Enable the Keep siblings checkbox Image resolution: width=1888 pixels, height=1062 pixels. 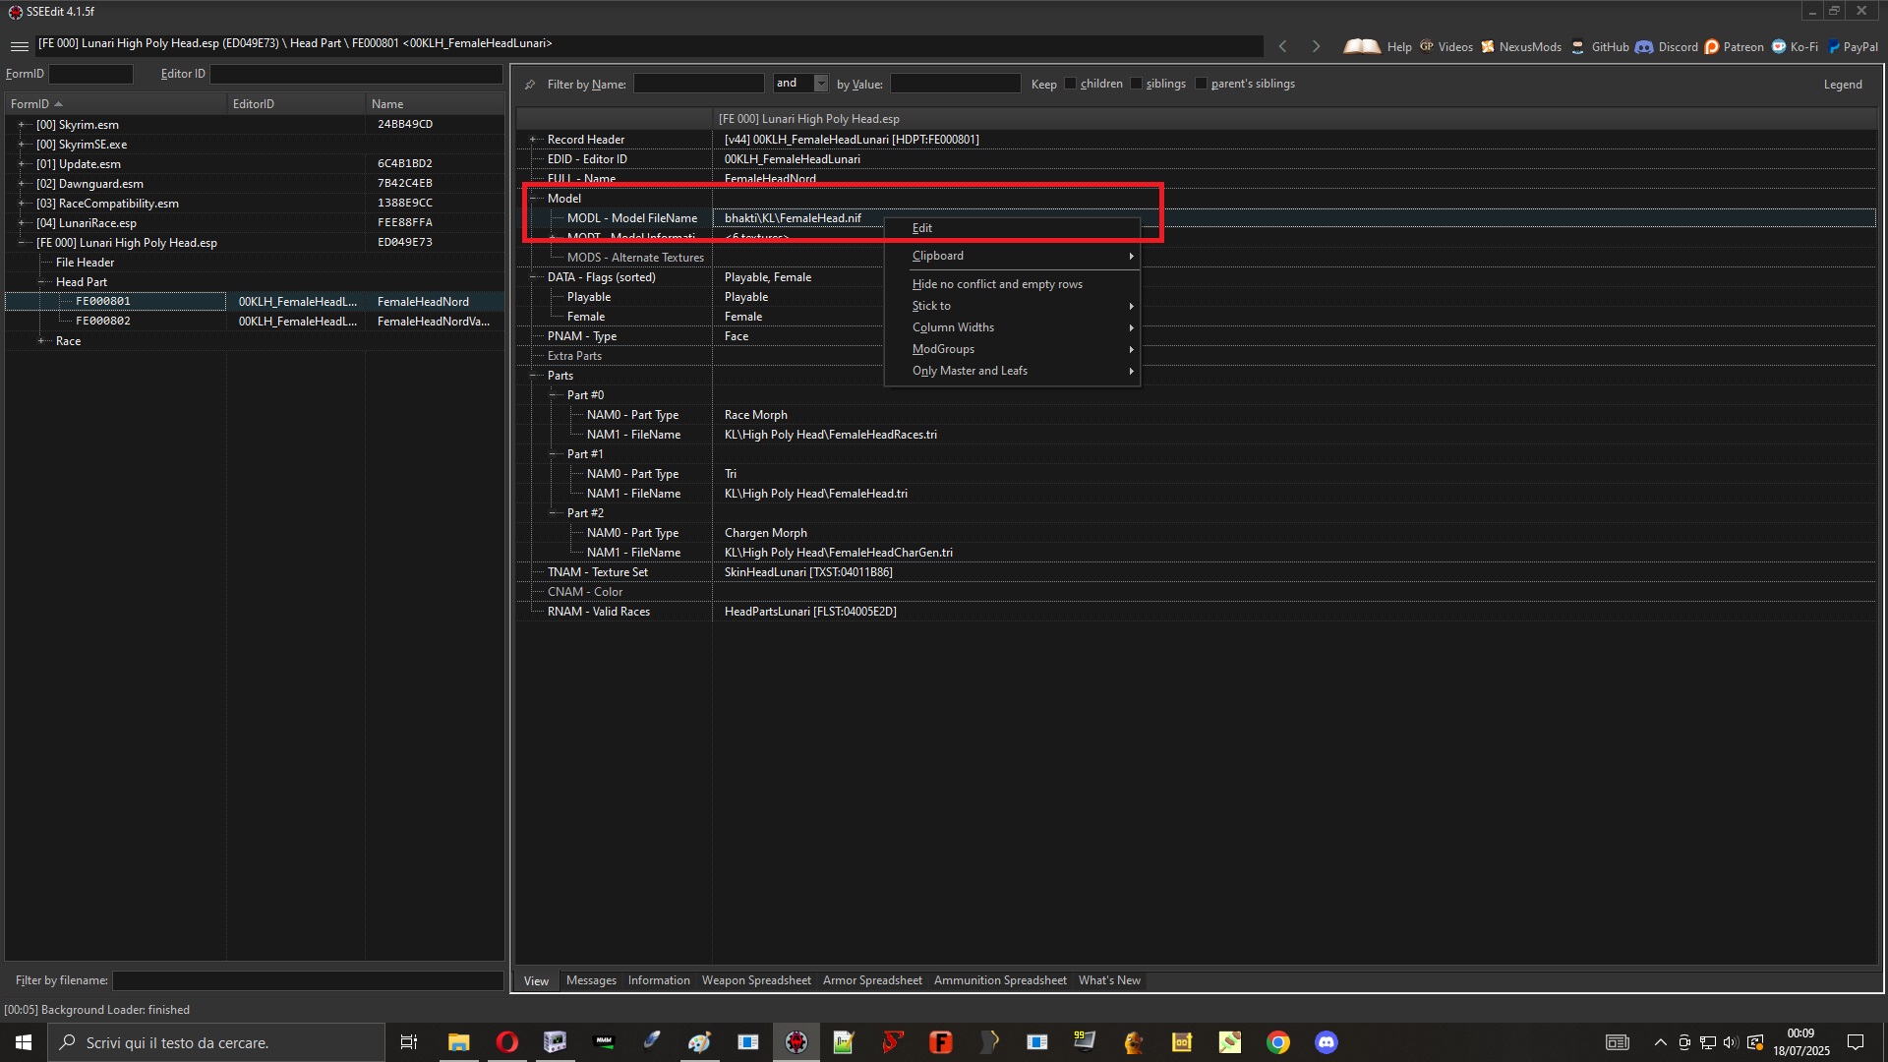pyautogui.click(x=1136, y=84)
